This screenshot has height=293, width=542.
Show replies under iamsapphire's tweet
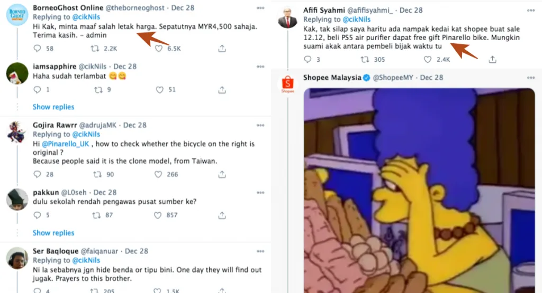[x=53, y=107]
